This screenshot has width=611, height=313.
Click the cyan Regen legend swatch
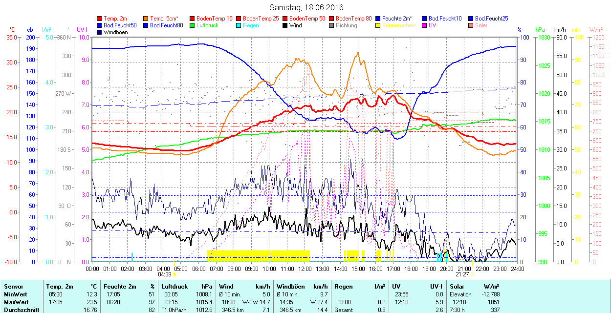click(x=239, y=25)
